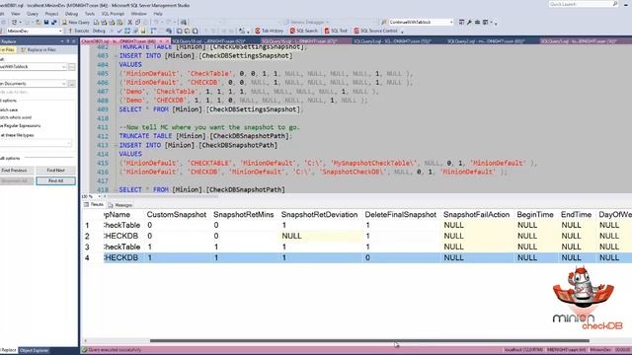This screenshot has width=632, height=355.
Task: Open the MinionDev database dropdown
Action: (60, 31)
